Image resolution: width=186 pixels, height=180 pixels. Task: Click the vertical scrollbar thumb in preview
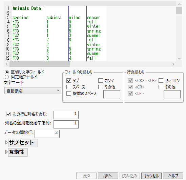179,11
